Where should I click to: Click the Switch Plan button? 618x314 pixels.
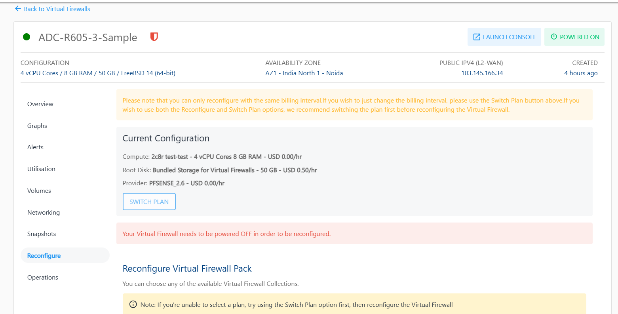(x=149, y=202)
